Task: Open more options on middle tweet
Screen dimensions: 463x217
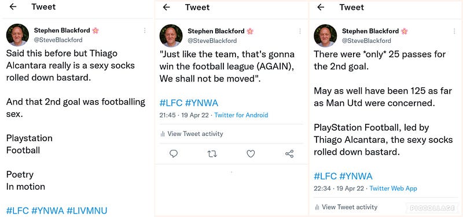Action: coord(300,31)
